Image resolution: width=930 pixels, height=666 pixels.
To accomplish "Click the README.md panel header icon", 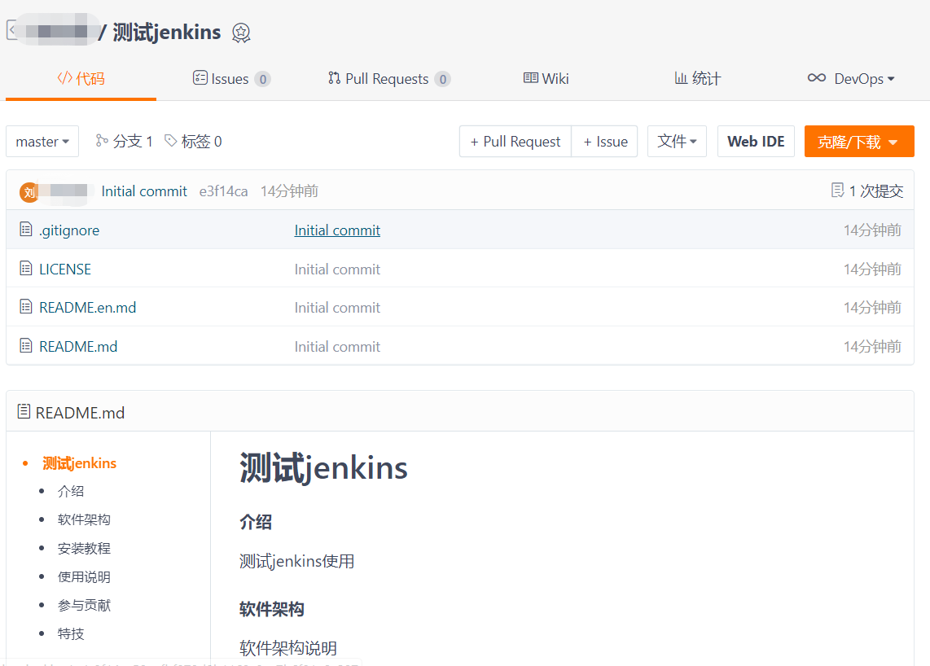I will pos(24,412).
